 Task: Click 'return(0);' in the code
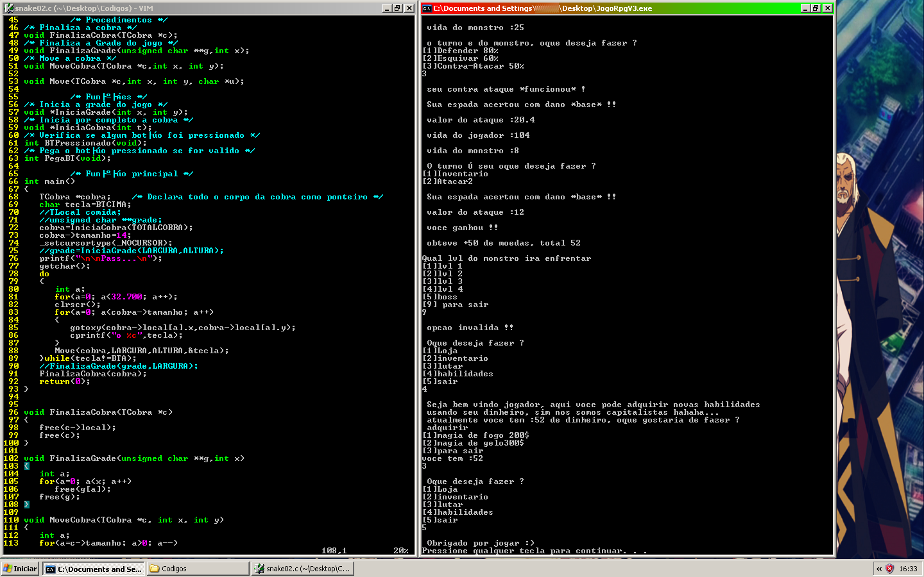click(65, 381)
